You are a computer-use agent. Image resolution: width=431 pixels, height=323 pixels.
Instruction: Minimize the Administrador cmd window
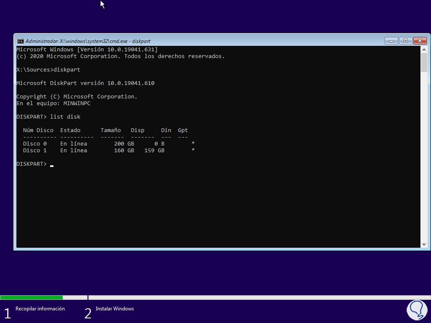(x=391, y=41)
